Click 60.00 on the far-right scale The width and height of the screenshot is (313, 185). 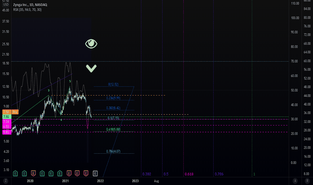pos(307,61)
